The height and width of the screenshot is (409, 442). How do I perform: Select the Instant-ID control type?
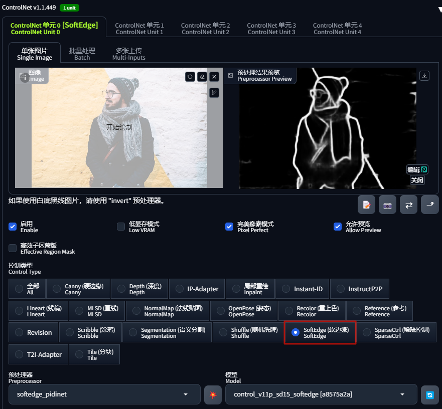[302, 289]
